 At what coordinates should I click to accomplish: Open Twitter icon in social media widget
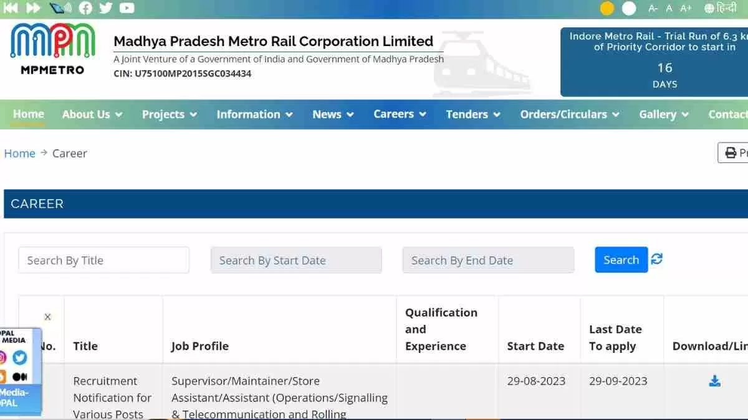click(x=20, y=358)
